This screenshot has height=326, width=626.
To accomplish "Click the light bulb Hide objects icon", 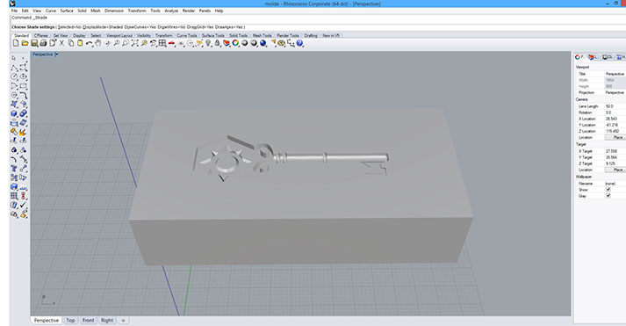I will [x=208, y=43].
